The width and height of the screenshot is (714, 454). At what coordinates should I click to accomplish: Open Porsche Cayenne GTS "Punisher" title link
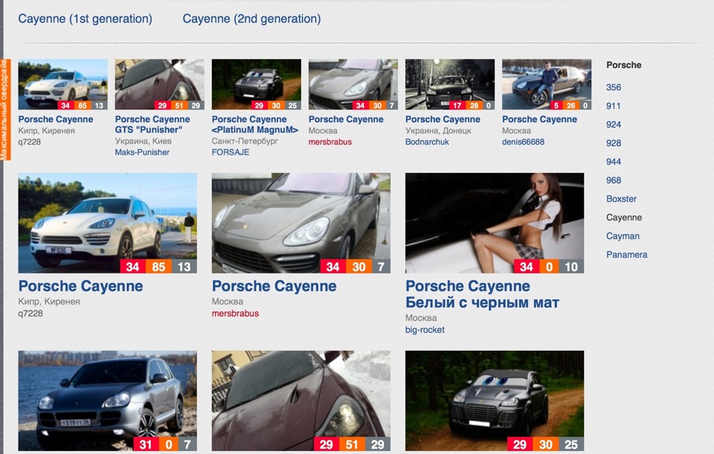click(152, 124)
